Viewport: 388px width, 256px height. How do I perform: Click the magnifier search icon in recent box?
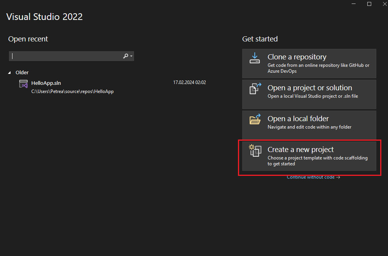(x=126, y=56)
